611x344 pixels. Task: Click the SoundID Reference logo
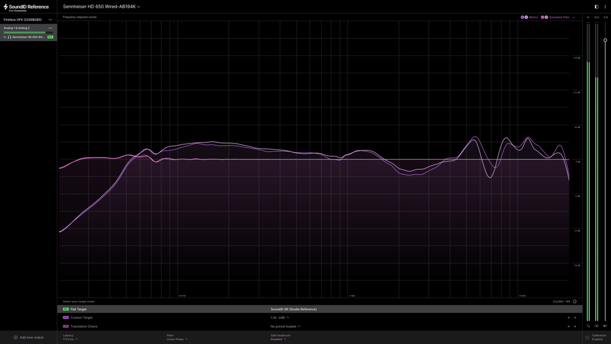tap(26, 7)
